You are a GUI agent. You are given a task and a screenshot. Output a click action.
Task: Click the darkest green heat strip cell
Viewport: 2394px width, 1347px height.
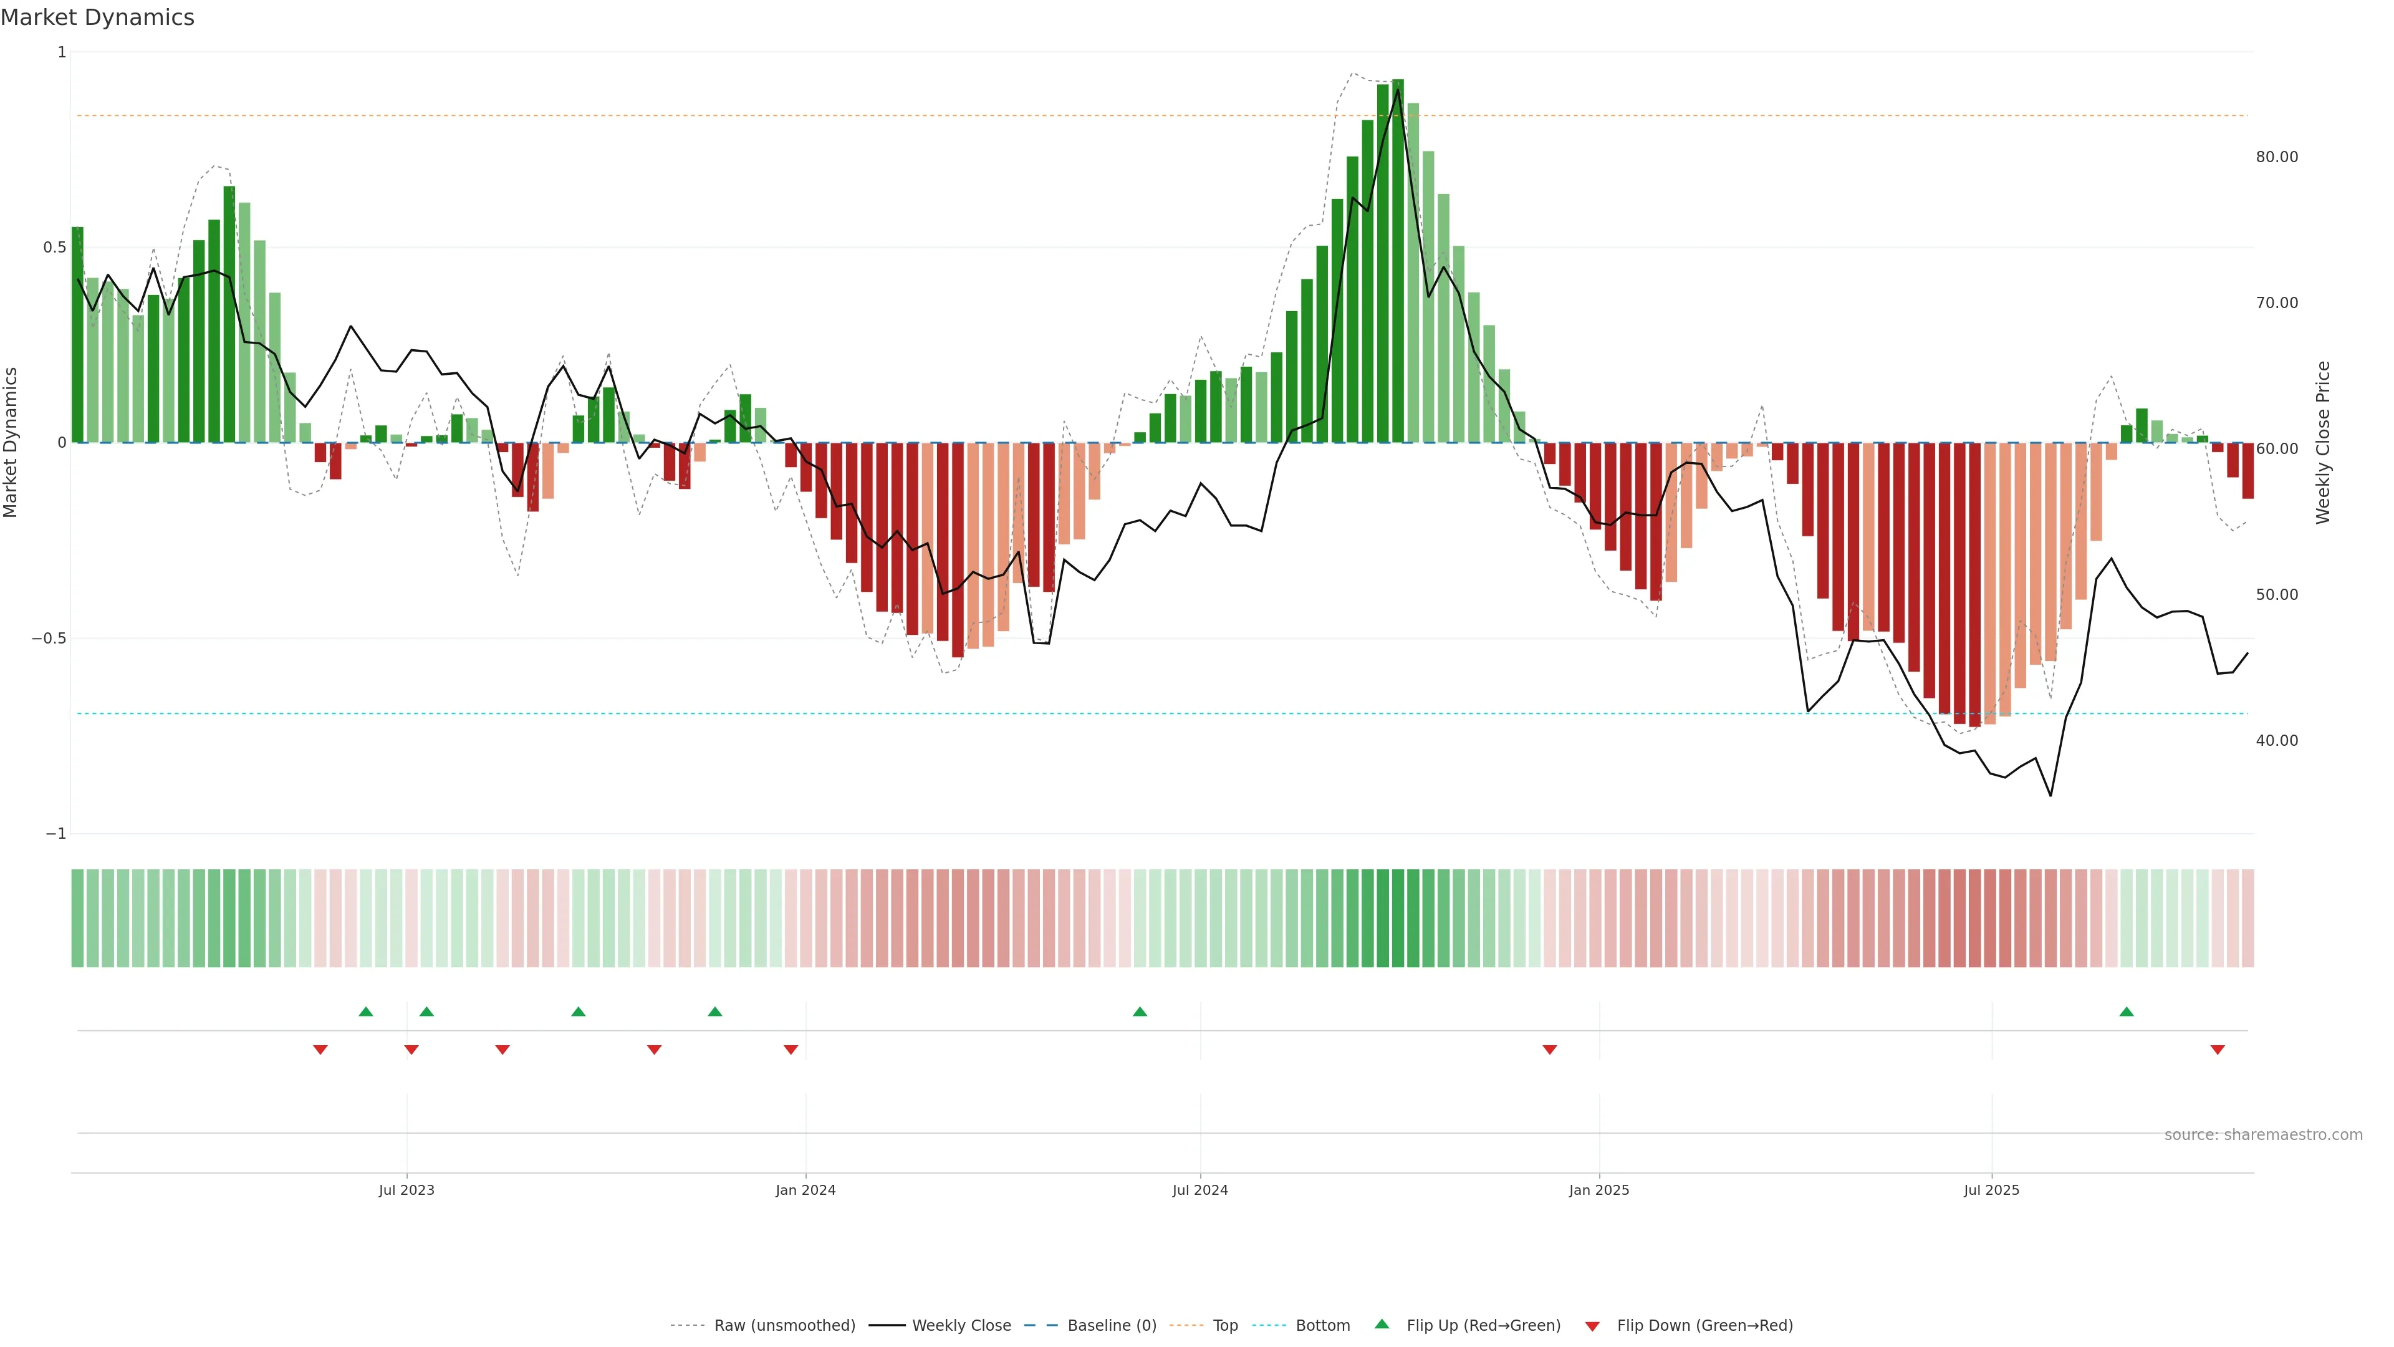[1398, 919]
